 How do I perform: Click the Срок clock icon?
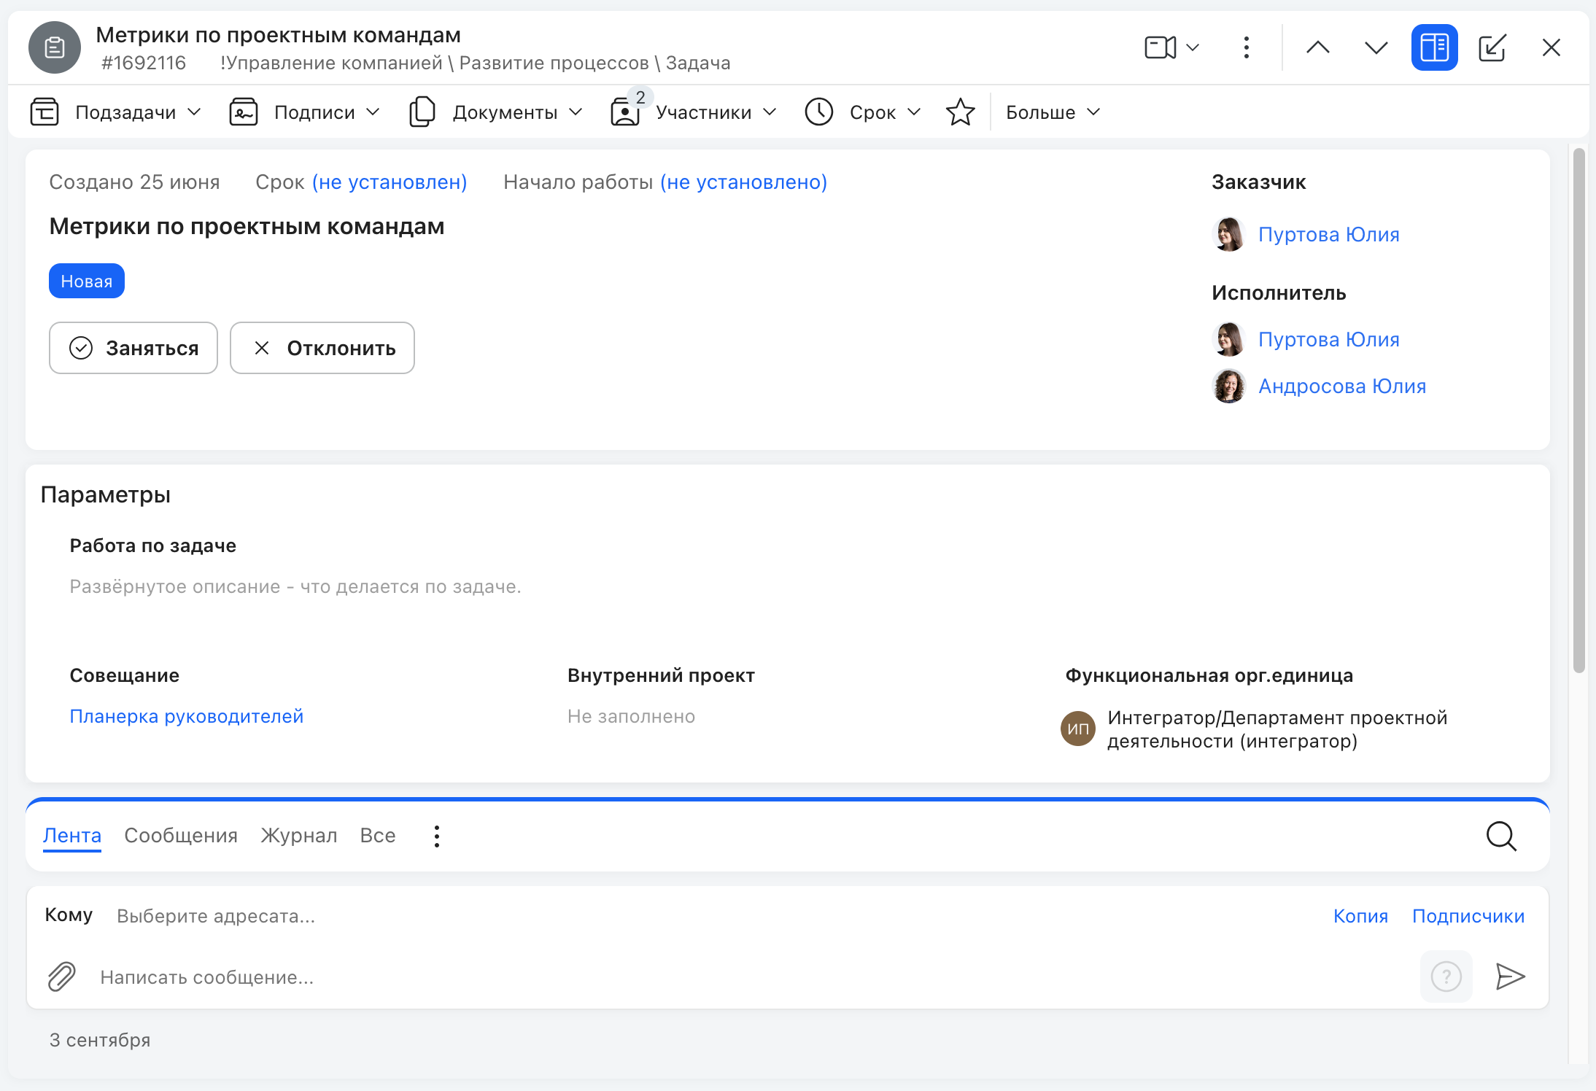(x=819, y=112)
